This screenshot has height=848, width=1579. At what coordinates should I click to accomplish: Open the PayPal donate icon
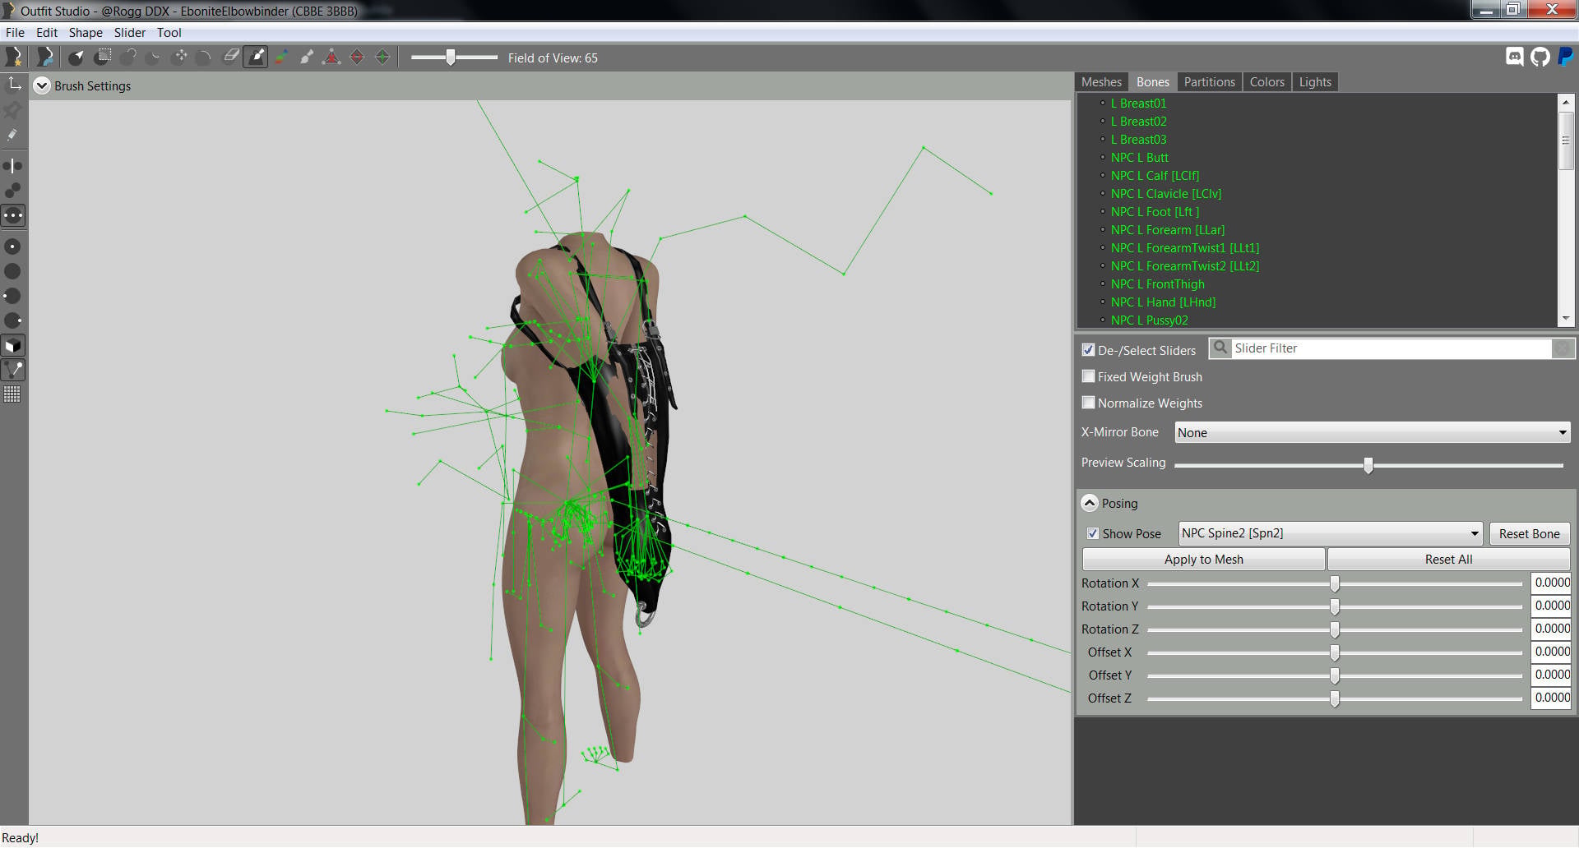[1565, 57]
